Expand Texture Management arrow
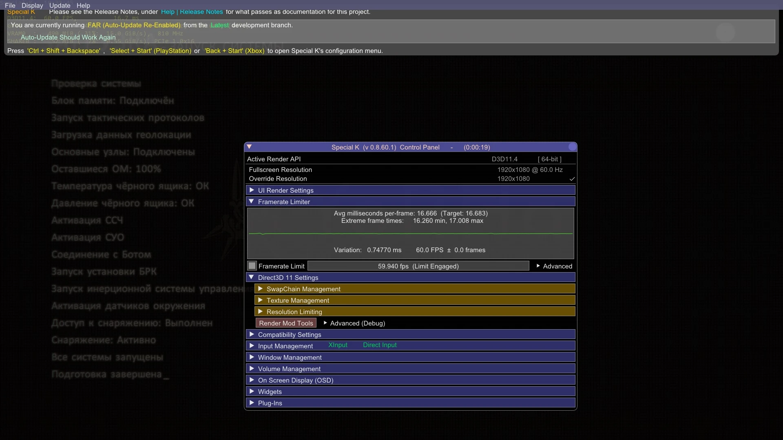Image resolution: width=783 pixels, height=440 pixels. point(260,300)
